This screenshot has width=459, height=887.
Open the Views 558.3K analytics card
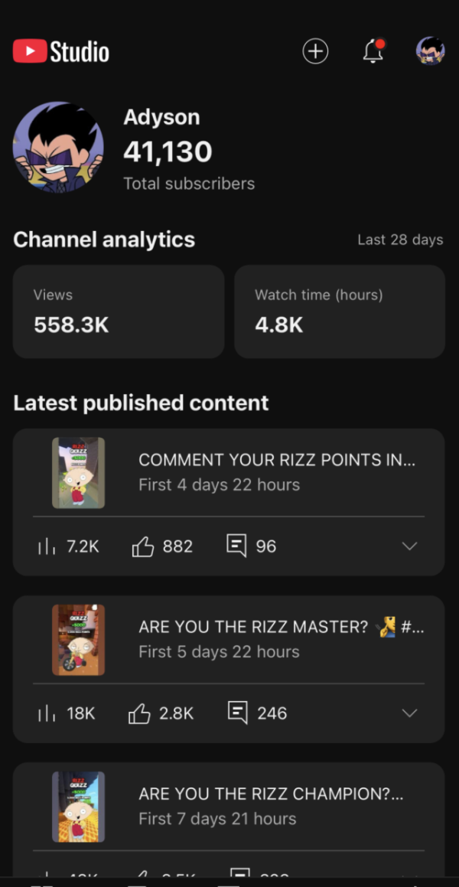point(119,311)
